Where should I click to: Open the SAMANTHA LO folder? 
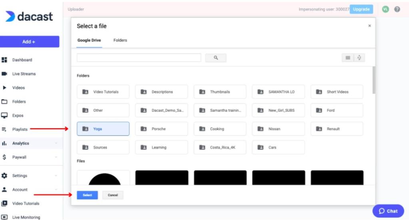click(x=278, y=92)
